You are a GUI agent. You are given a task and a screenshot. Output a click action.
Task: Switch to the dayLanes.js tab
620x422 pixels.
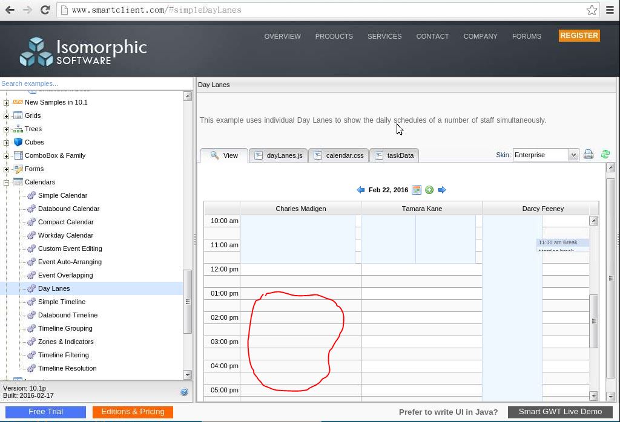click(x=279, y=155)
